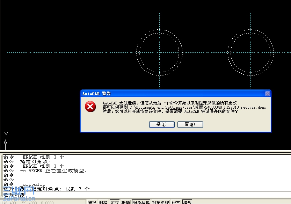Click the 是(Y) button in the warning dialog
The height and width of the screenshot is (204, 291).
point(162,124)
